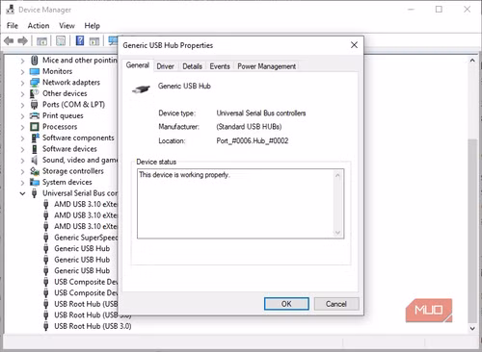This screenshot has height=352, width=482.
Task: Click the Storage controllers icon
Action: pos(35,171)
